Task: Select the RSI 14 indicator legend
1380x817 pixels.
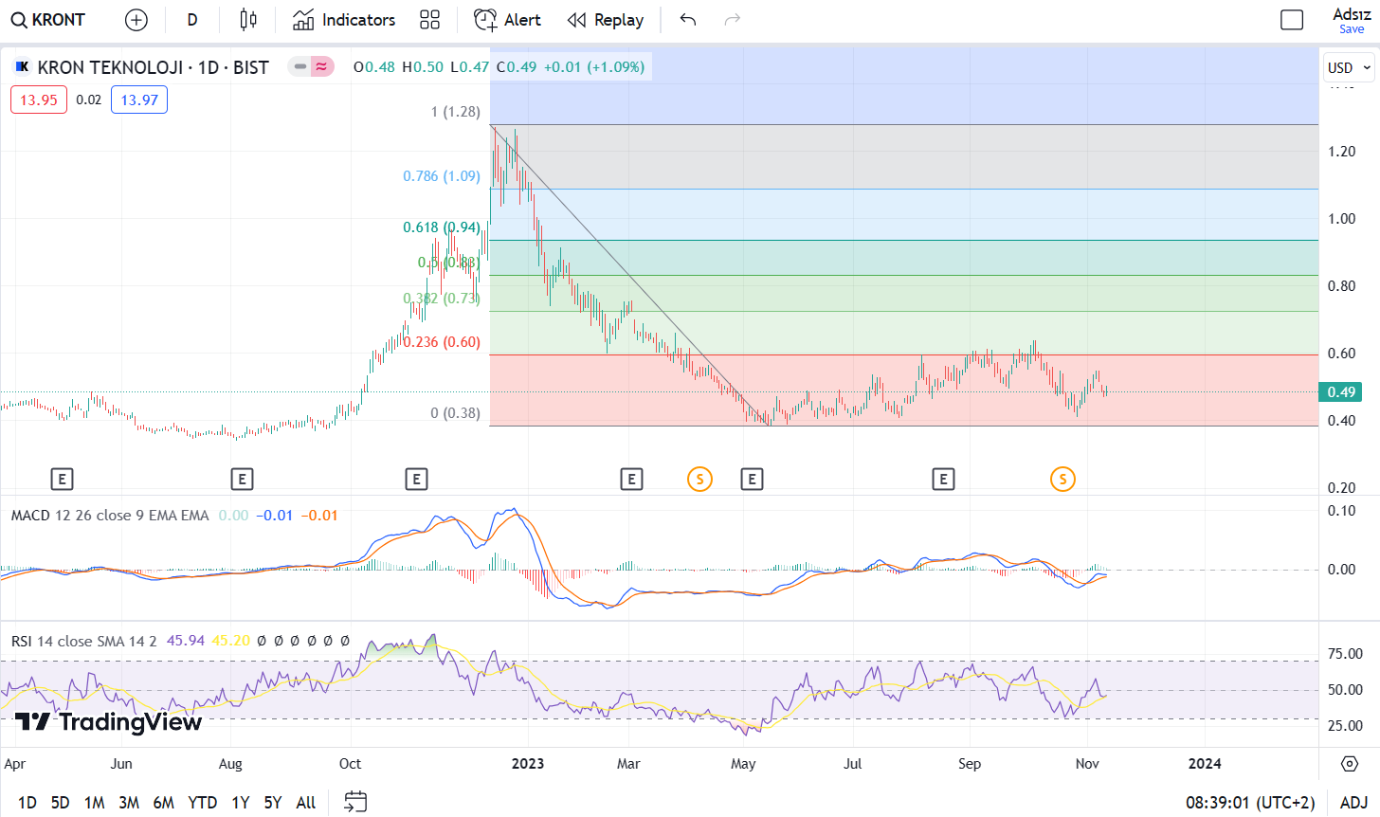Action: tap(84, 642)
